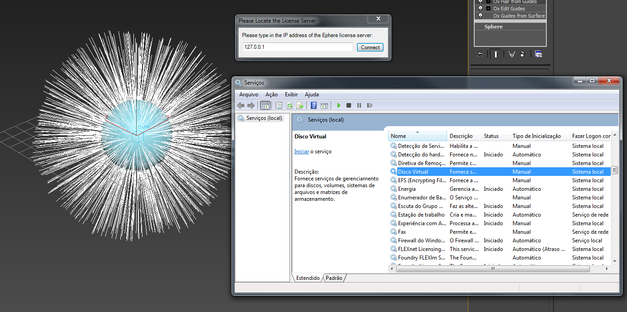Image resolution: width=627 pixels, height=312 pixels.
Task: Click the Pause Service toolbar icon
Action: [359, 105]
